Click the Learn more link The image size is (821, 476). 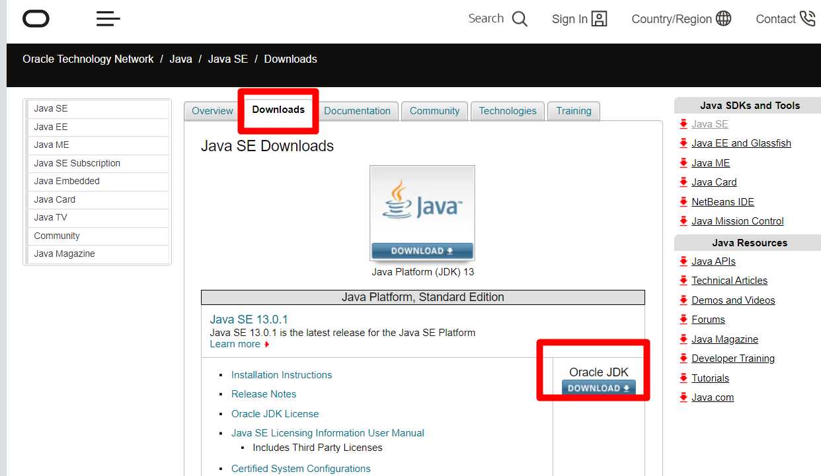(235, 344)
